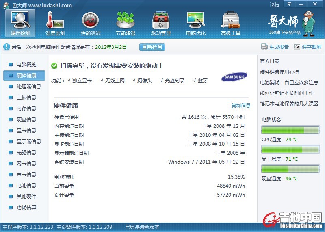Open the 驱动管理 driver management section
This screenshot has height=232, width=325.
[x=160, y=24]
